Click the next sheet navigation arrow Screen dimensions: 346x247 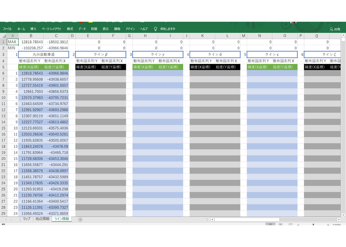pyautogui.click(x=11, y=219)
